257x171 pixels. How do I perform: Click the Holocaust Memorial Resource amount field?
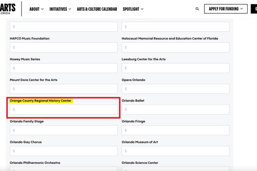pyautogui.click(x=175, y=47)
